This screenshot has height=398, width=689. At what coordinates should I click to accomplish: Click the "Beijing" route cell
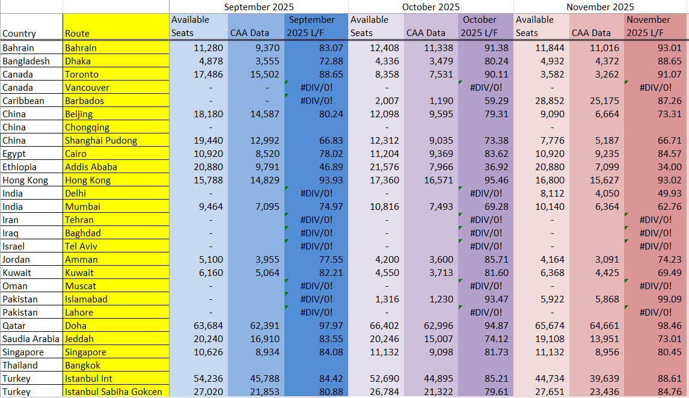116,114
